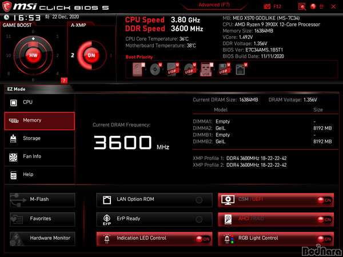Turn off Indication LED Control switch
The width and height of the screenshot is (343, 257).
[203, 239]
